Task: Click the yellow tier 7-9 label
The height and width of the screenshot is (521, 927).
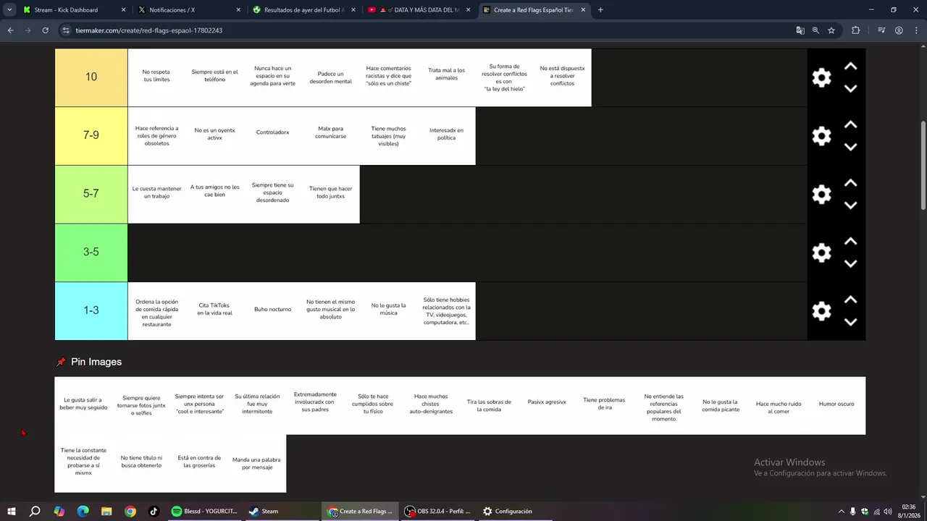Action: [x=91, y=135]
